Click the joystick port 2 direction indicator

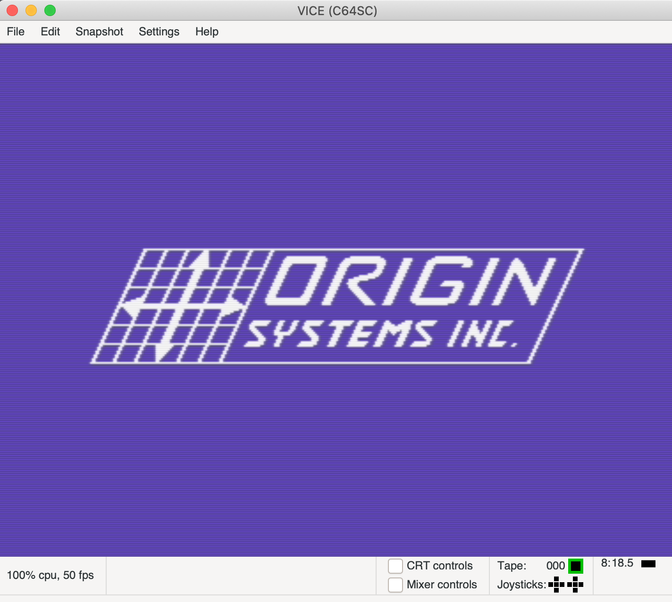pos(574,584)
